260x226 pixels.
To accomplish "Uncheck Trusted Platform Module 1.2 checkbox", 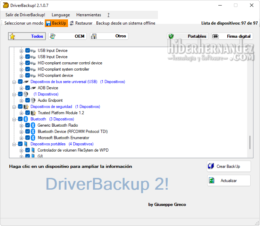I will coord(27,113).
